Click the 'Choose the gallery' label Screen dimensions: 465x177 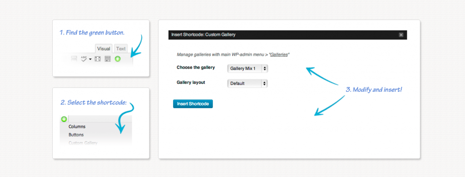(x=196, y=67)
